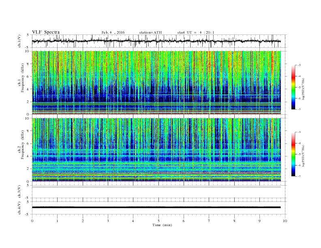Screen dimensions: 321x248
Task: Click the 'station=ATH' header label
Action: pyautogui.click(x=150, y=32)
